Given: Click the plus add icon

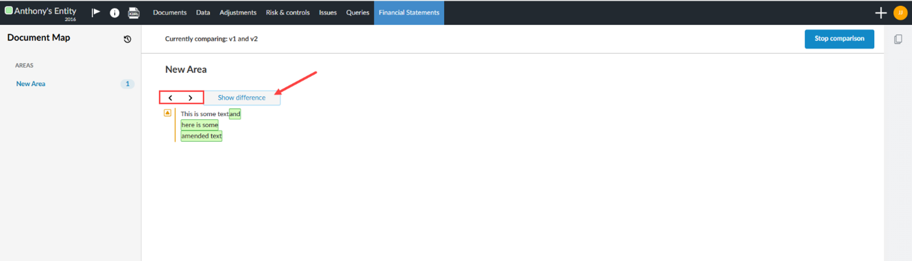Looking at the screenshot, I should [881, 13].
